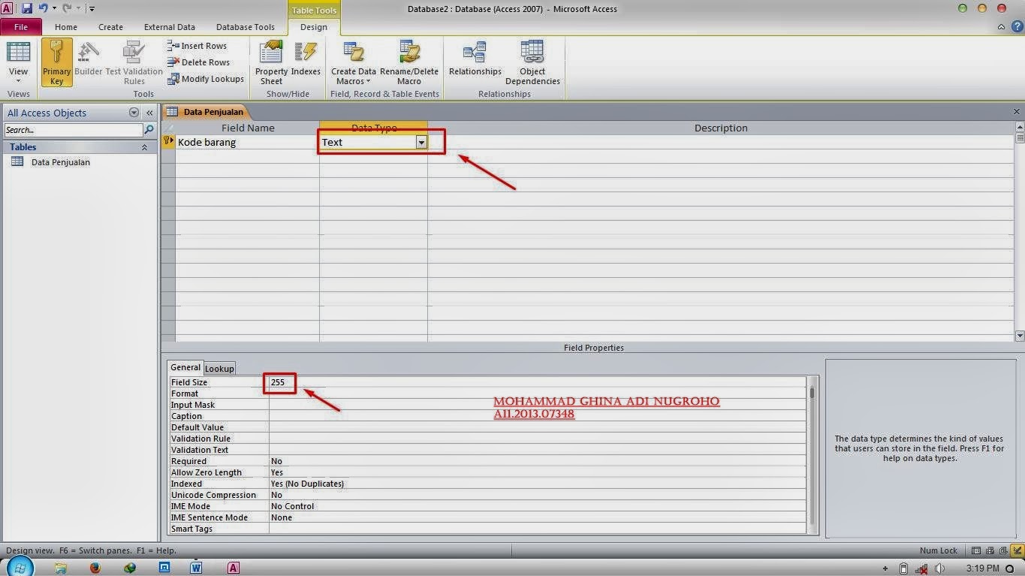
Task: Select the Data Penjualan document tab
Action: tap(205, 112)
